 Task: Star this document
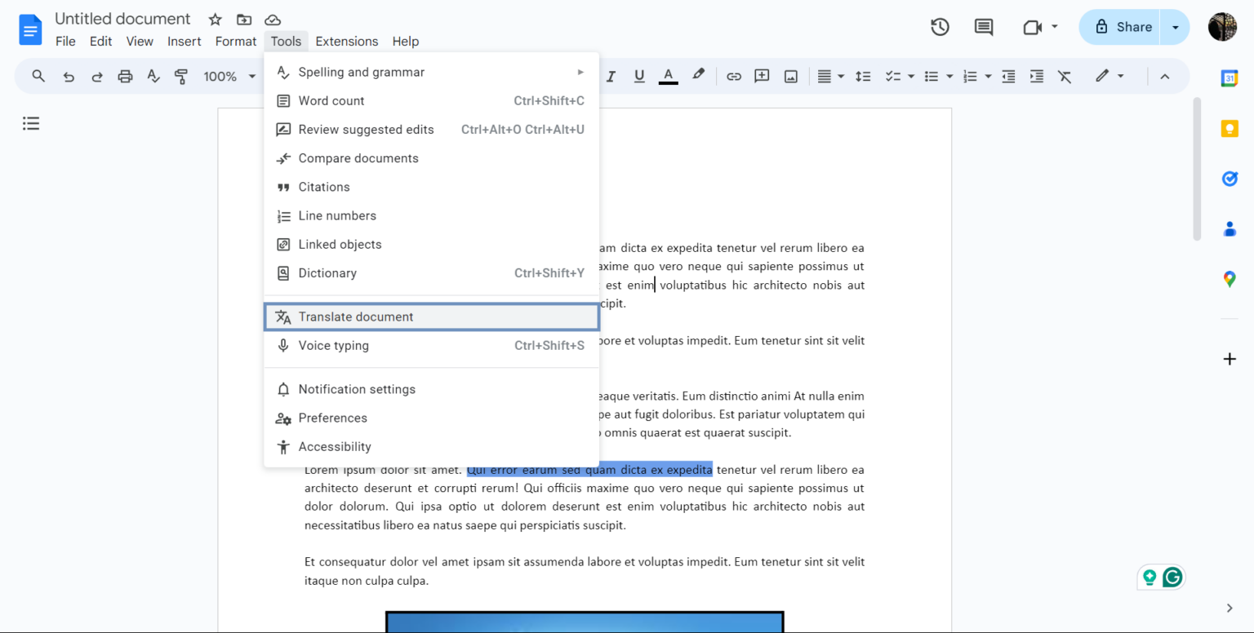pyautogui.click(x=214, y=19)
